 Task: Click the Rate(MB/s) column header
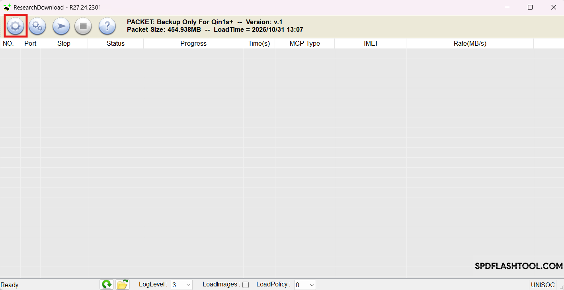(x=470, y=43)
